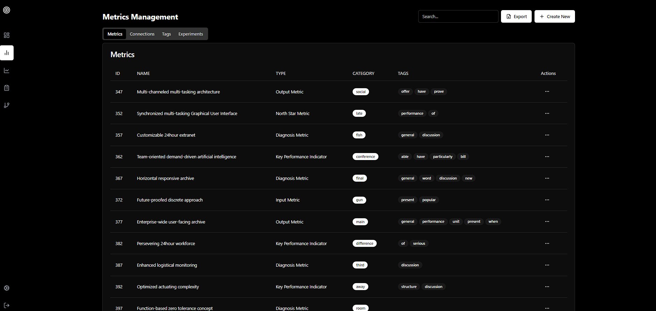
Task: Click the 'fish' category badge
Action: click(359, 135)
